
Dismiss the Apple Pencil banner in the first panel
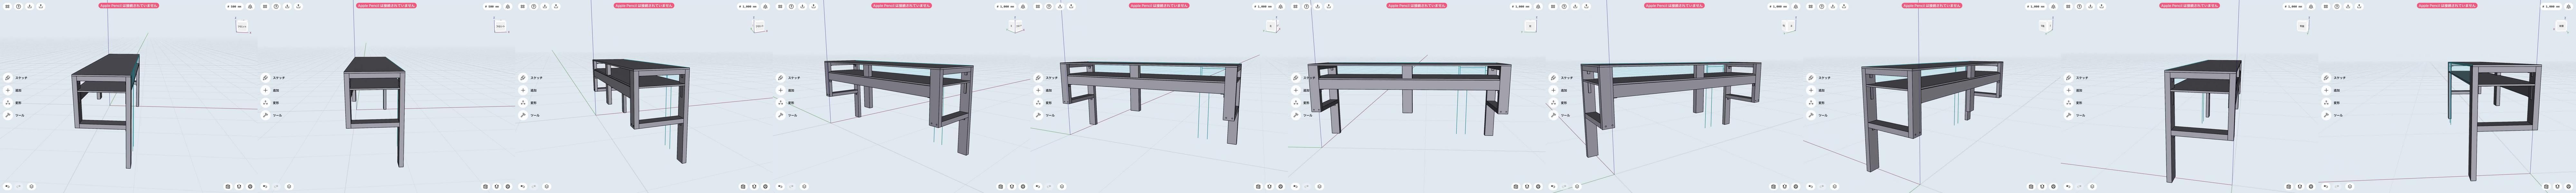click(x=129, y=6)
